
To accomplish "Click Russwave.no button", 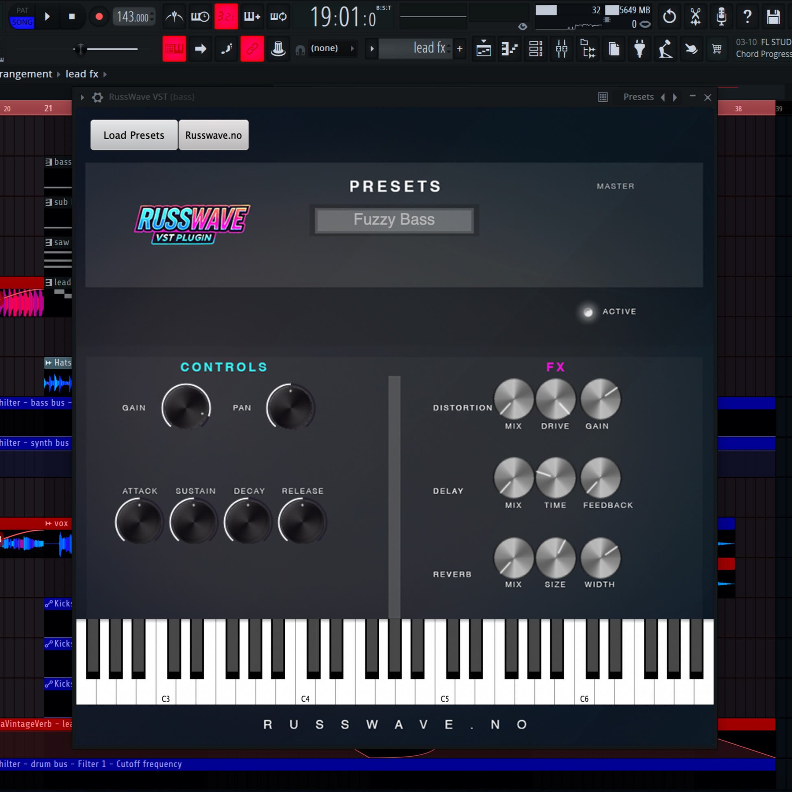I will pos(214,135).
